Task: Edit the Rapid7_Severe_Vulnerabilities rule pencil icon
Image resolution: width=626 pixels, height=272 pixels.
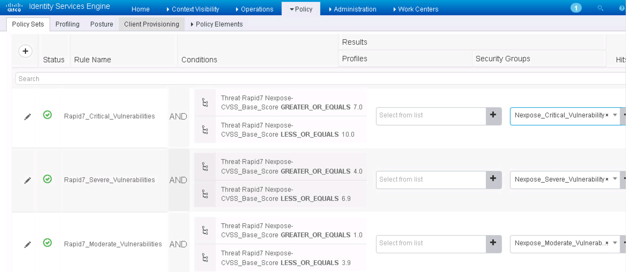Action: (28, 181)
